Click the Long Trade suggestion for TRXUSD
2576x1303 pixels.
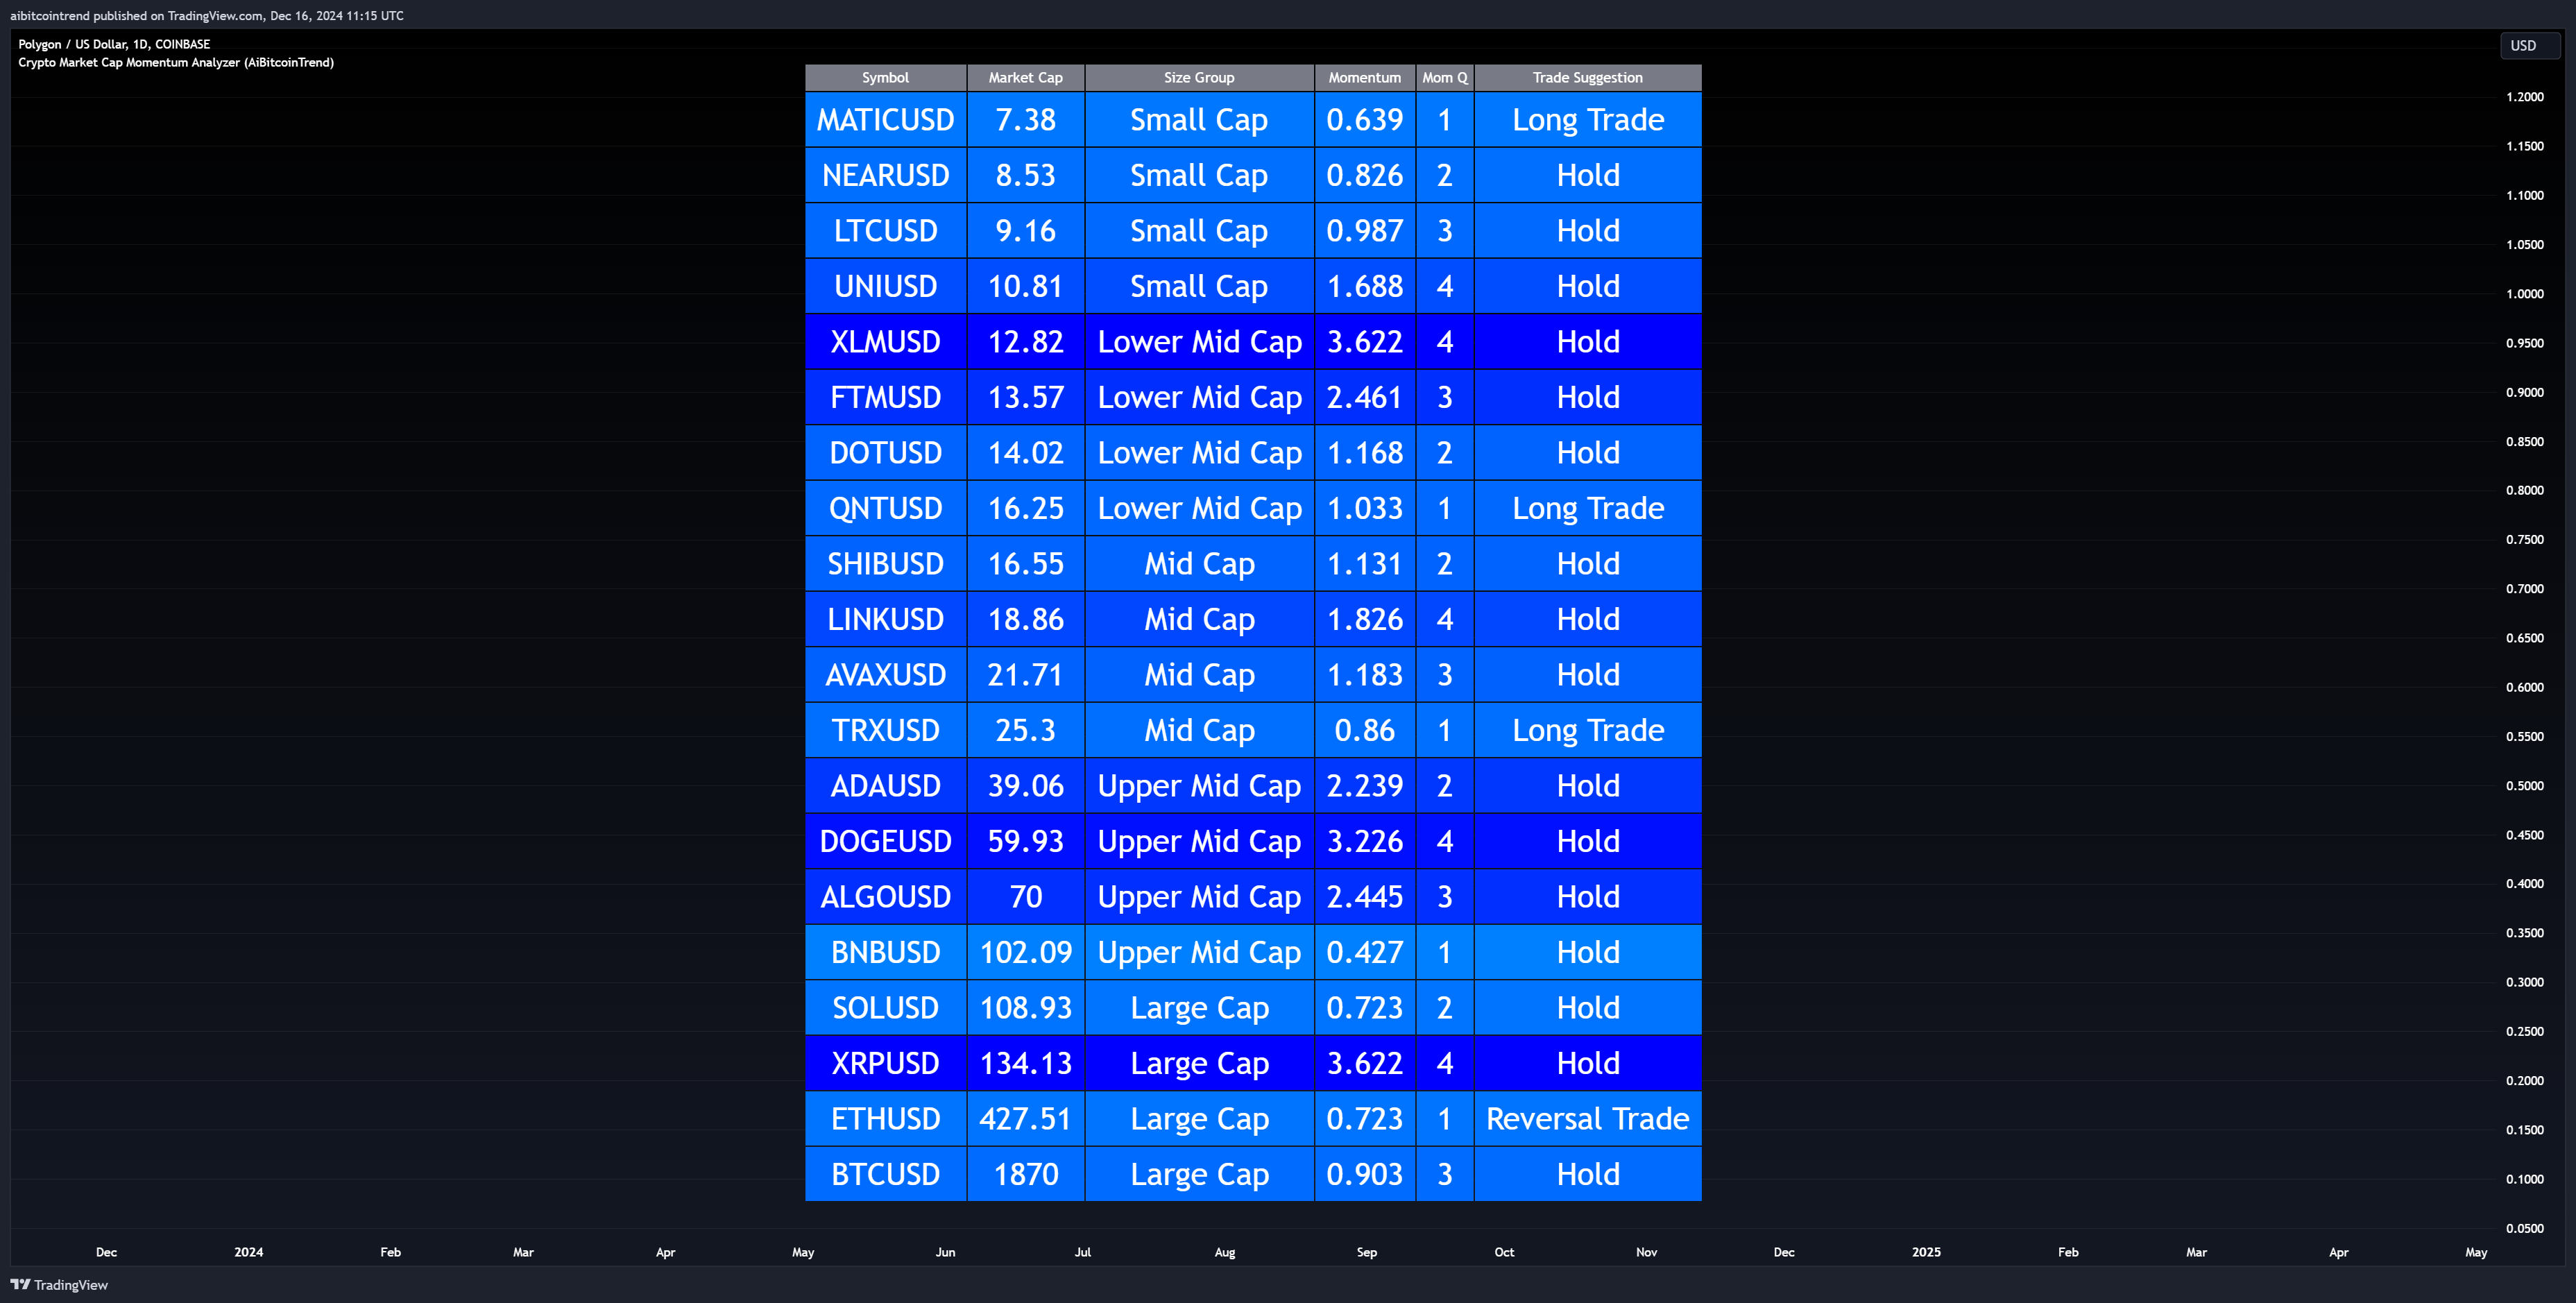[x=1588, y=730]
